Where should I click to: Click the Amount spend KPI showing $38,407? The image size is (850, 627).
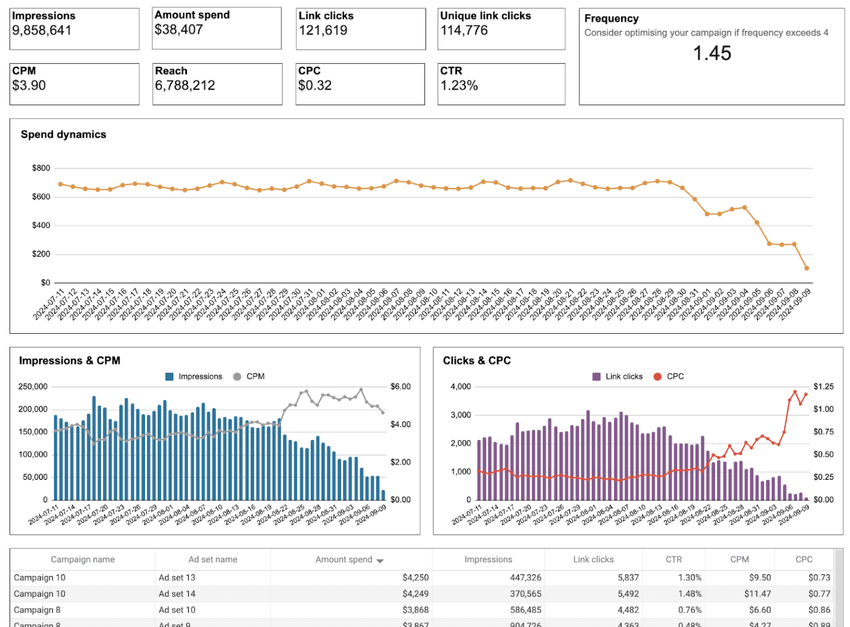[x=216, y=28]
